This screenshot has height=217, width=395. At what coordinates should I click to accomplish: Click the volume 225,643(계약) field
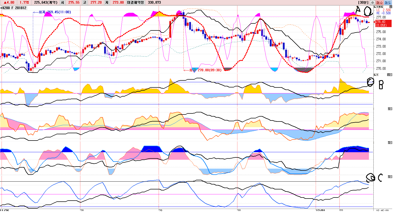46,2
